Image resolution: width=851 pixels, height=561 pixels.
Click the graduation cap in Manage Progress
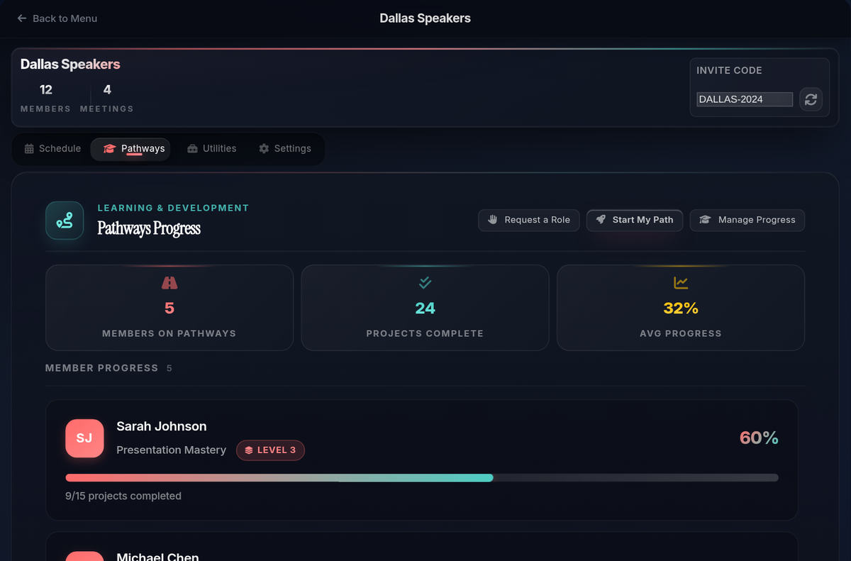point(705,220)
